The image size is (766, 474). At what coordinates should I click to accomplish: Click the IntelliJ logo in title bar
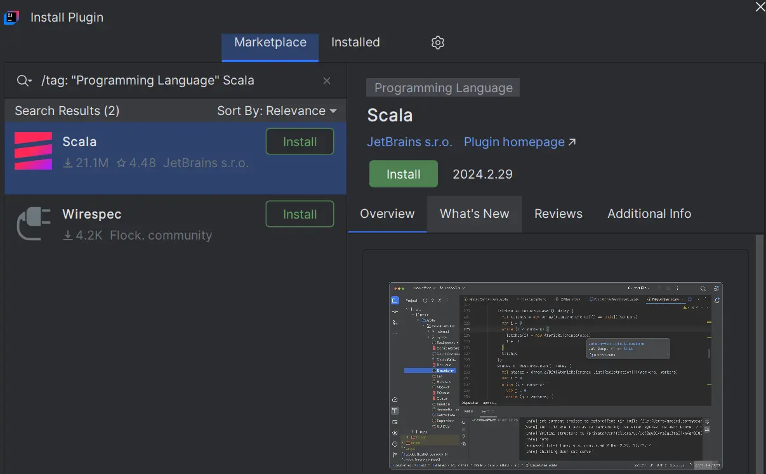click(11, 17)
